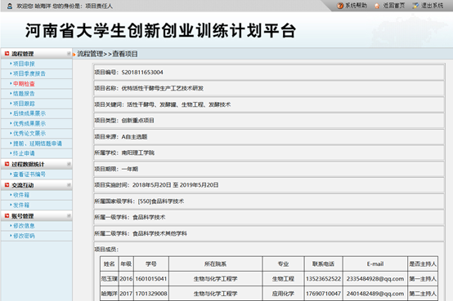Open 结题报告 in the sidebar
Viewport: 453px width, 301px height.
pyautogui.click(x=24, y=94)
